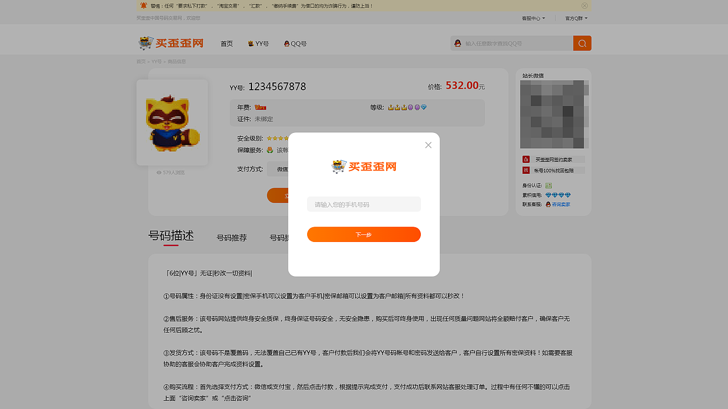The image size is (728, 409).
Task: Switch to the 号码描述 tab
Action: pos(171,236)
